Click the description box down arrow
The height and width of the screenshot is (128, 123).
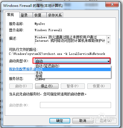tap(108, 42)
